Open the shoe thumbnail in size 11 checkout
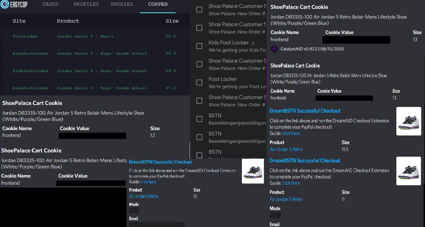 coord(409,171)
